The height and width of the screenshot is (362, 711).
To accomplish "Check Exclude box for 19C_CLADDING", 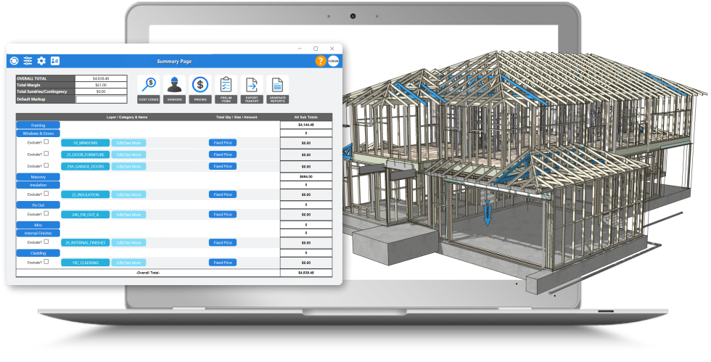I will 46,263.
